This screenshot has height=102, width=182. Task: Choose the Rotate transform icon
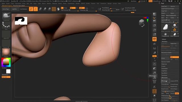pos(49,9)
